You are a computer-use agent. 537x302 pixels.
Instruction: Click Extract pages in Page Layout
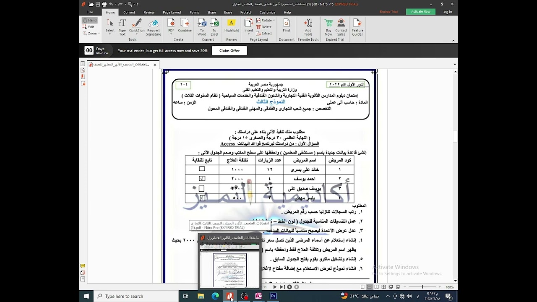click(264, 33)
